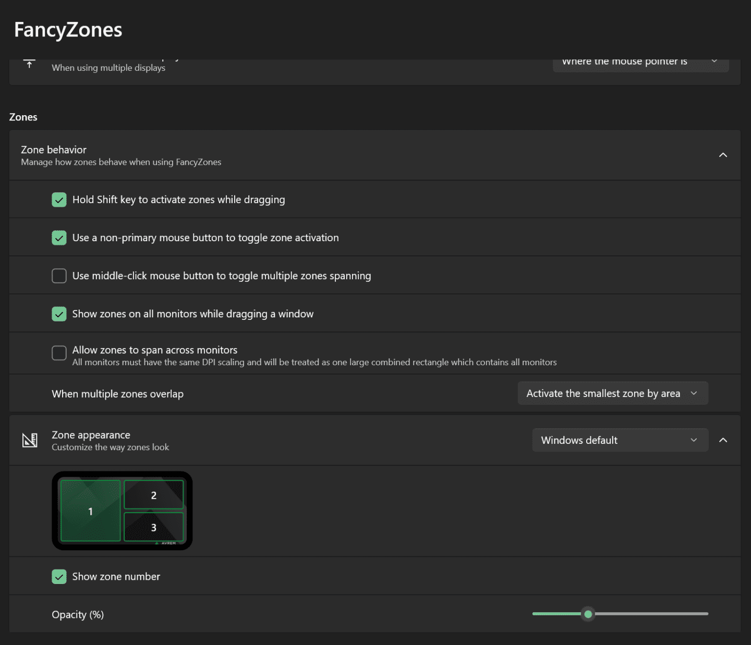The width and height of the screenshot is (751, 645).
Task: Select zone 2 in the layout preview
Action: click(153, 494)
